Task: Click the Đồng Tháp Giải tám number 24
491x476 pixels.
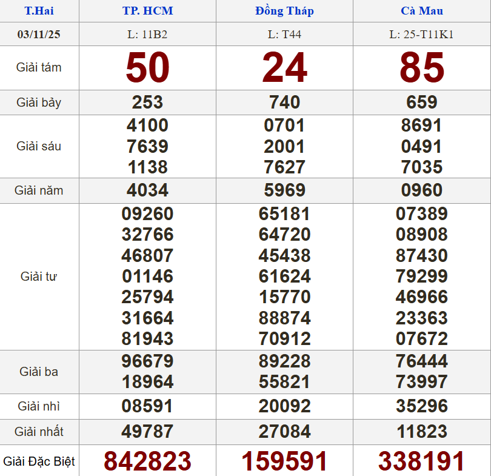Action: point(284,67)
